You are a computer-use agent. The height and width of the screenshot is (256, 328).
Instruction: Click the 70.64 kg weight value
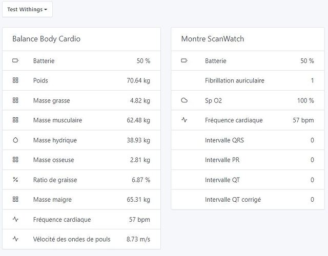pyautogui.click(x=138, y=80)
